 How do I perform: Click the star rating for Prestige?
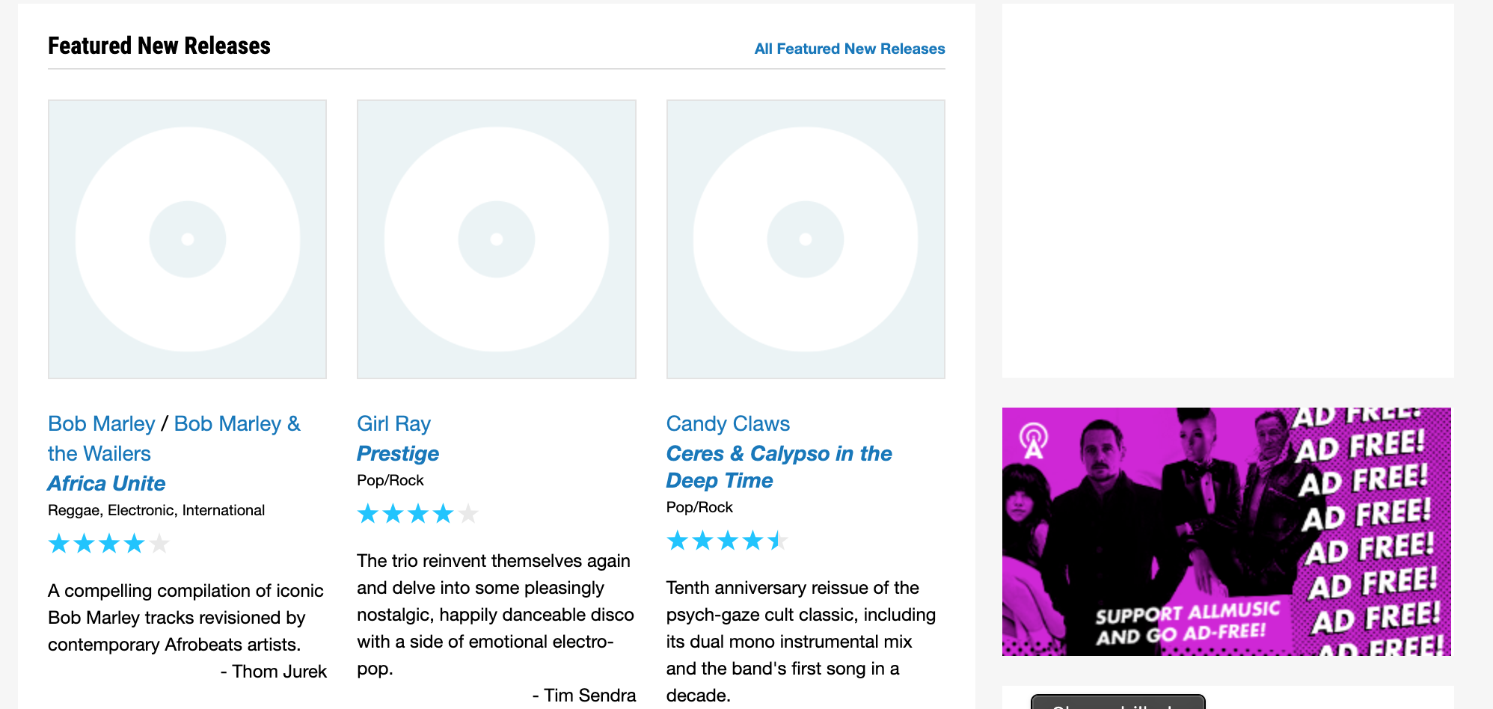(417, 514)
